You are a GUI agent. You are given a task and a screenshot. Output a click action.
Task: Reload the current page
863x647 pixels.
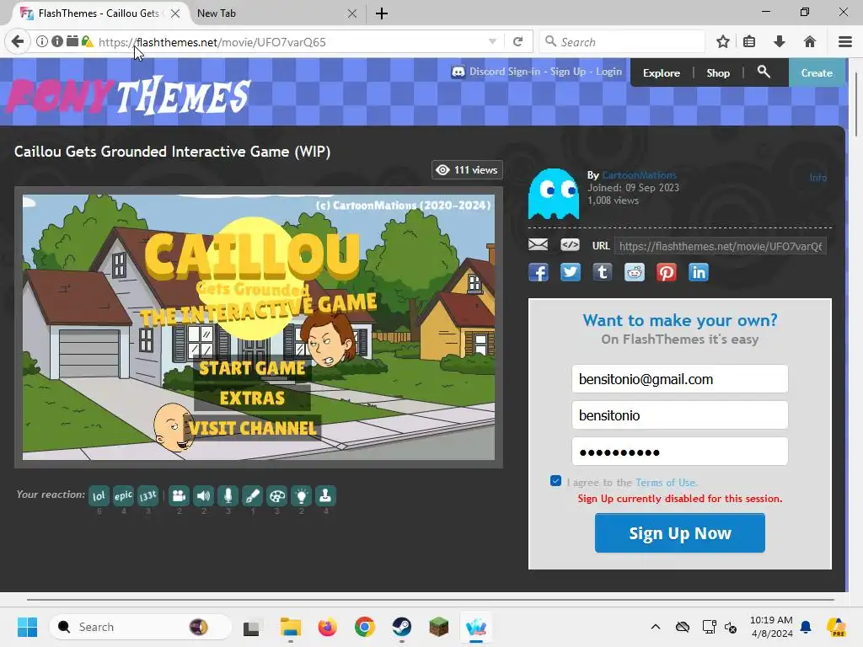click(x=518, y=42)
